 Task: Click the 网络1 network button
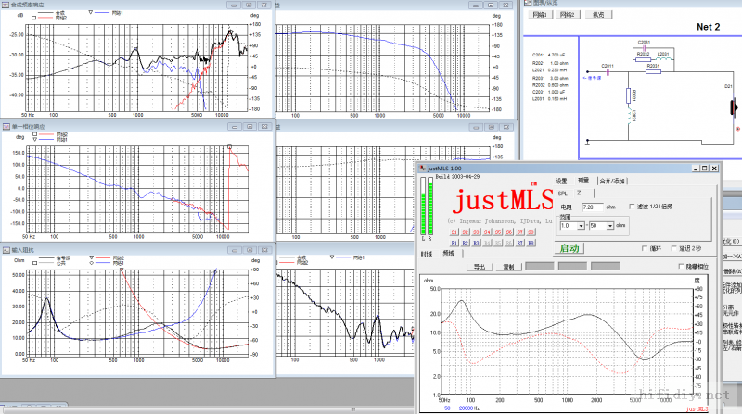click(541, 16)
